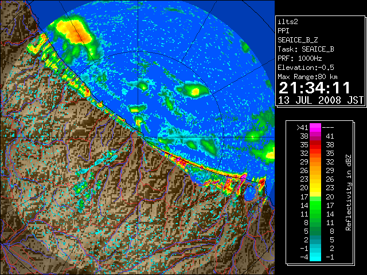Click the large orange-red echo offshore
367x275 pixels.
[75, 32]
